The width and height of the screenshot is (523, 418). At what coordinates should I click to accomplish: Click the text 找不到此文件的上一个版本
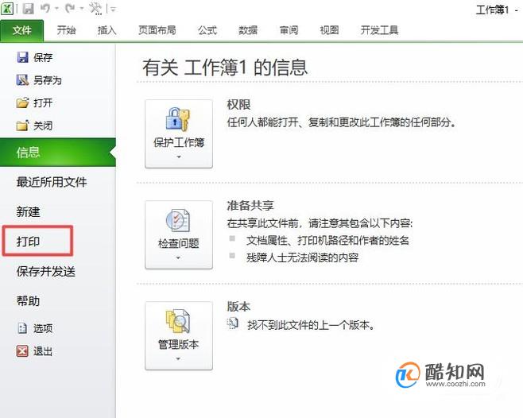tap(311, 324)
